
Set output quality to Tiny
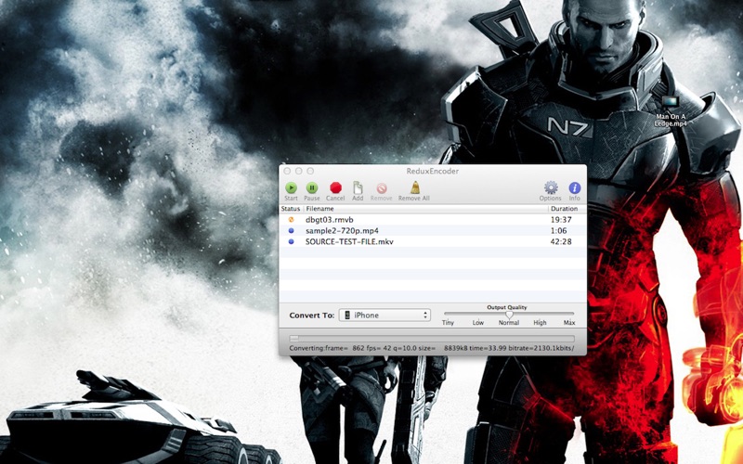click(448, 322)
